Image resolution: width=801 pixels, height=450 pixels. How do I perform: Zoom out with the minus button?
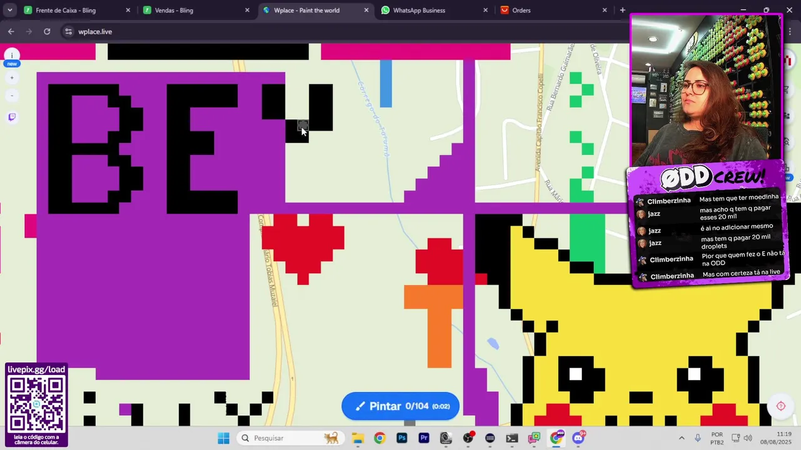click(x=11, y=96)
